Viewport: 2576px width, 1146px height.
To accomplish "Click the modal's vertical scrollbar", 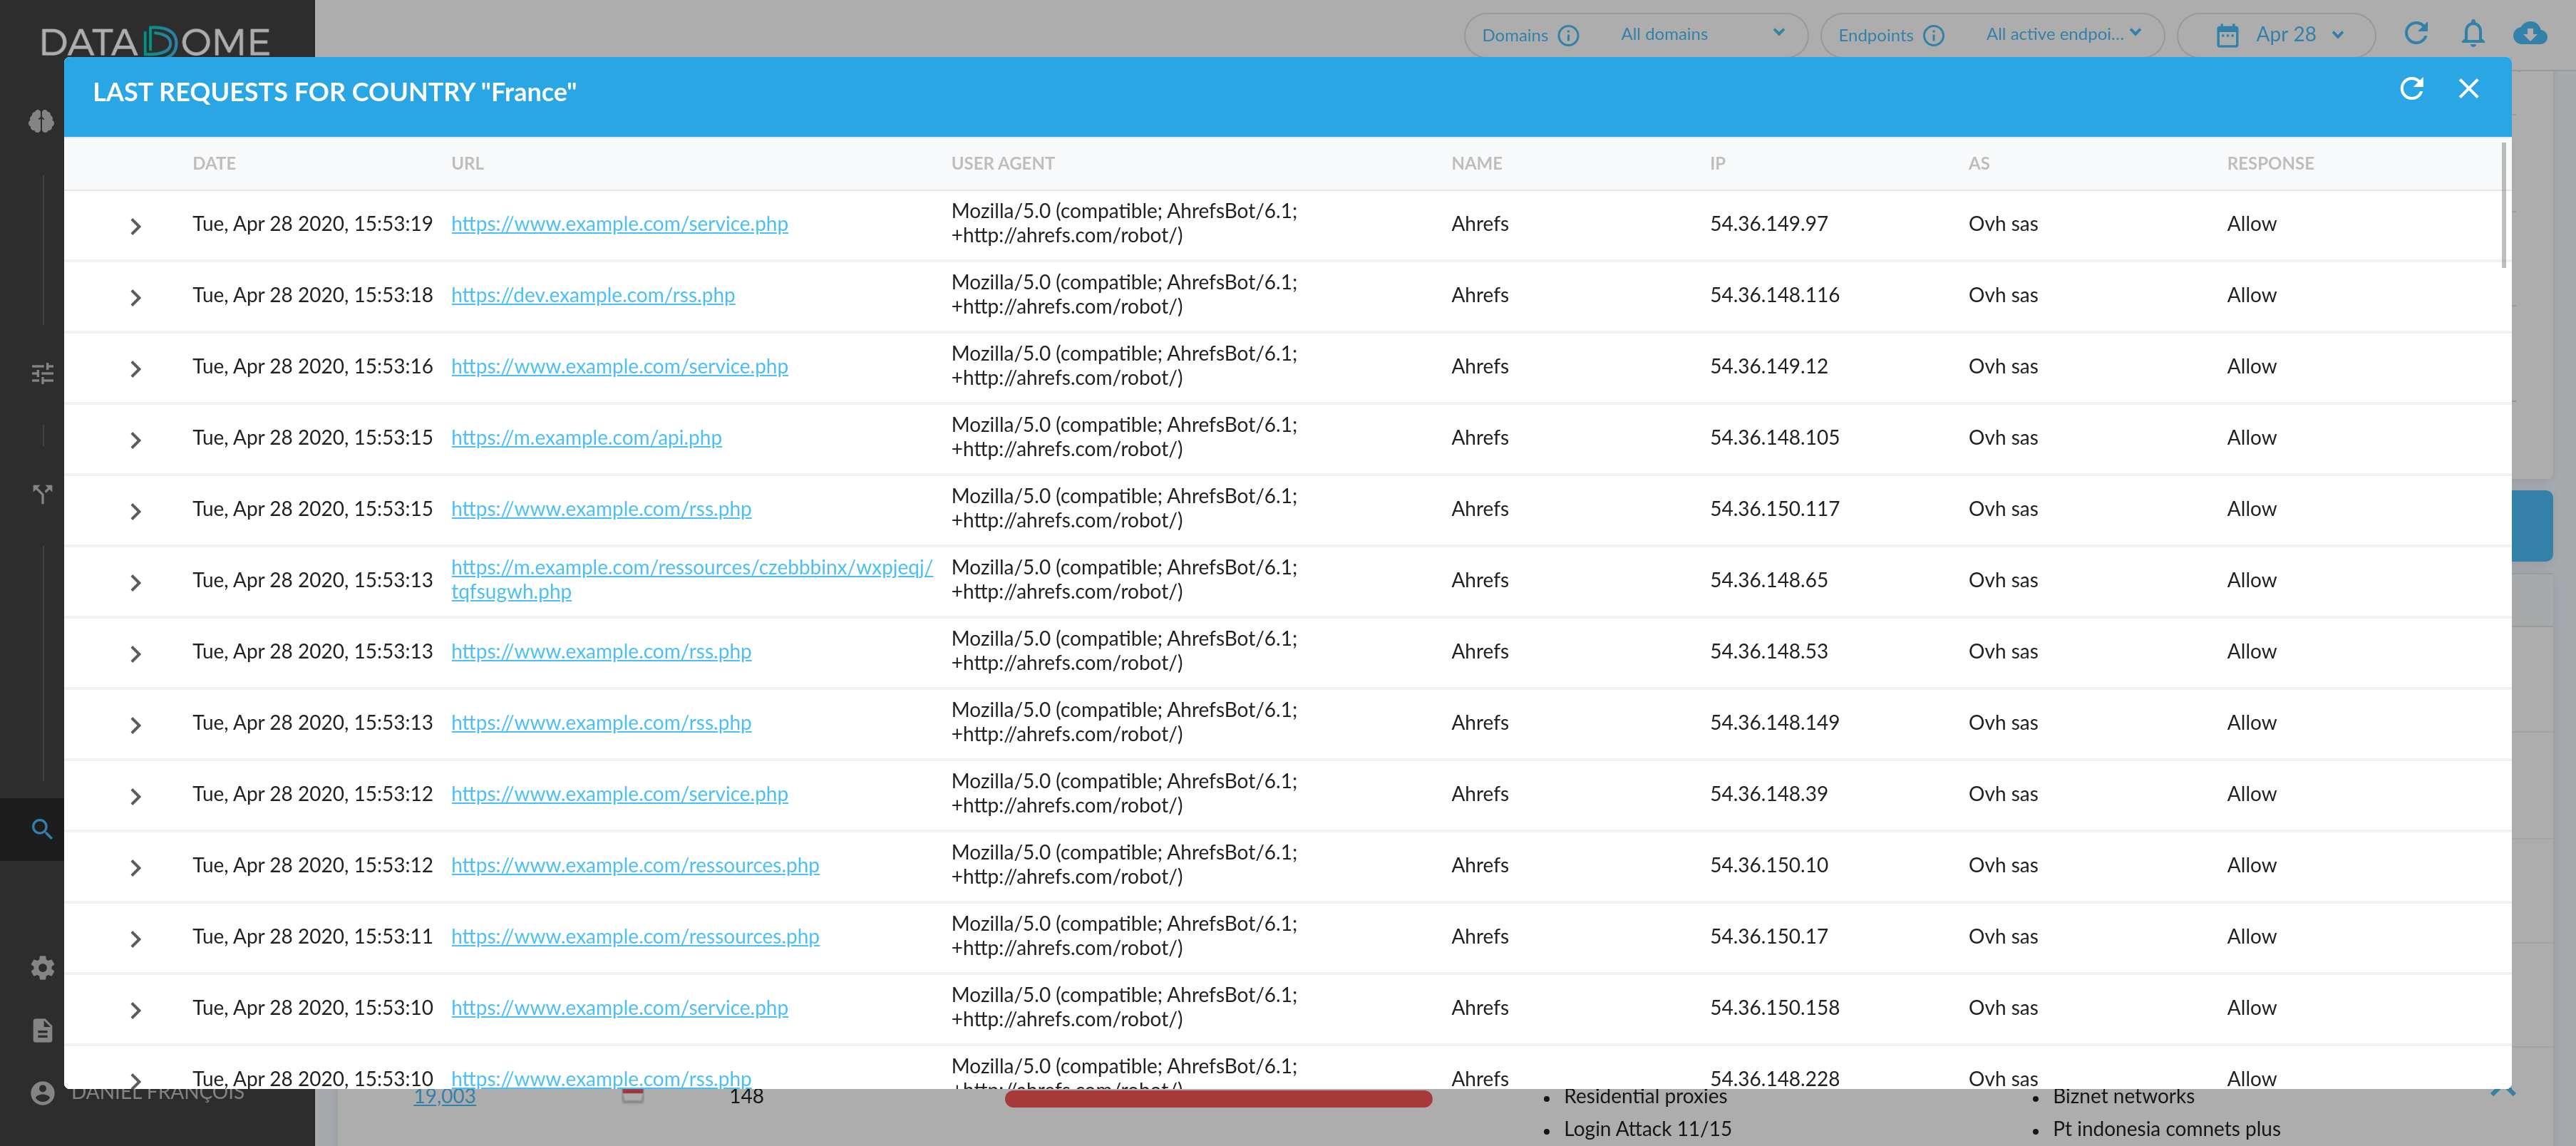I will pos(2503,205).
